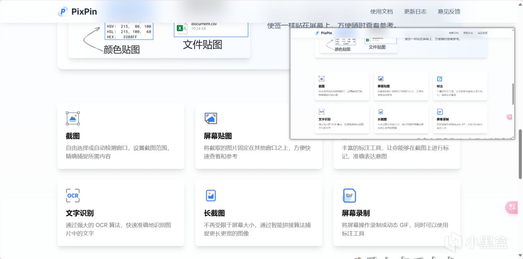
Task: Click the 截图 card title on the main page
Action: (73, 136)
